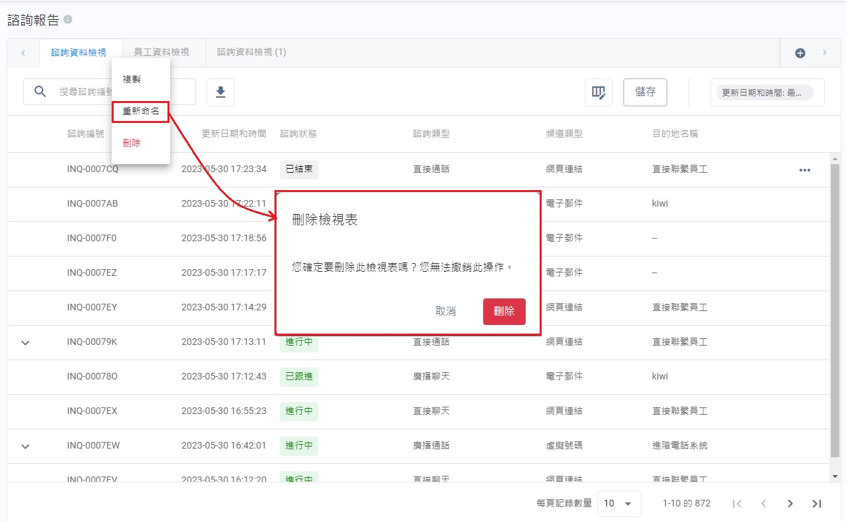Select inquiry number INQ-00079K
This screenshot has height=529, width=864.
(92, 342)
